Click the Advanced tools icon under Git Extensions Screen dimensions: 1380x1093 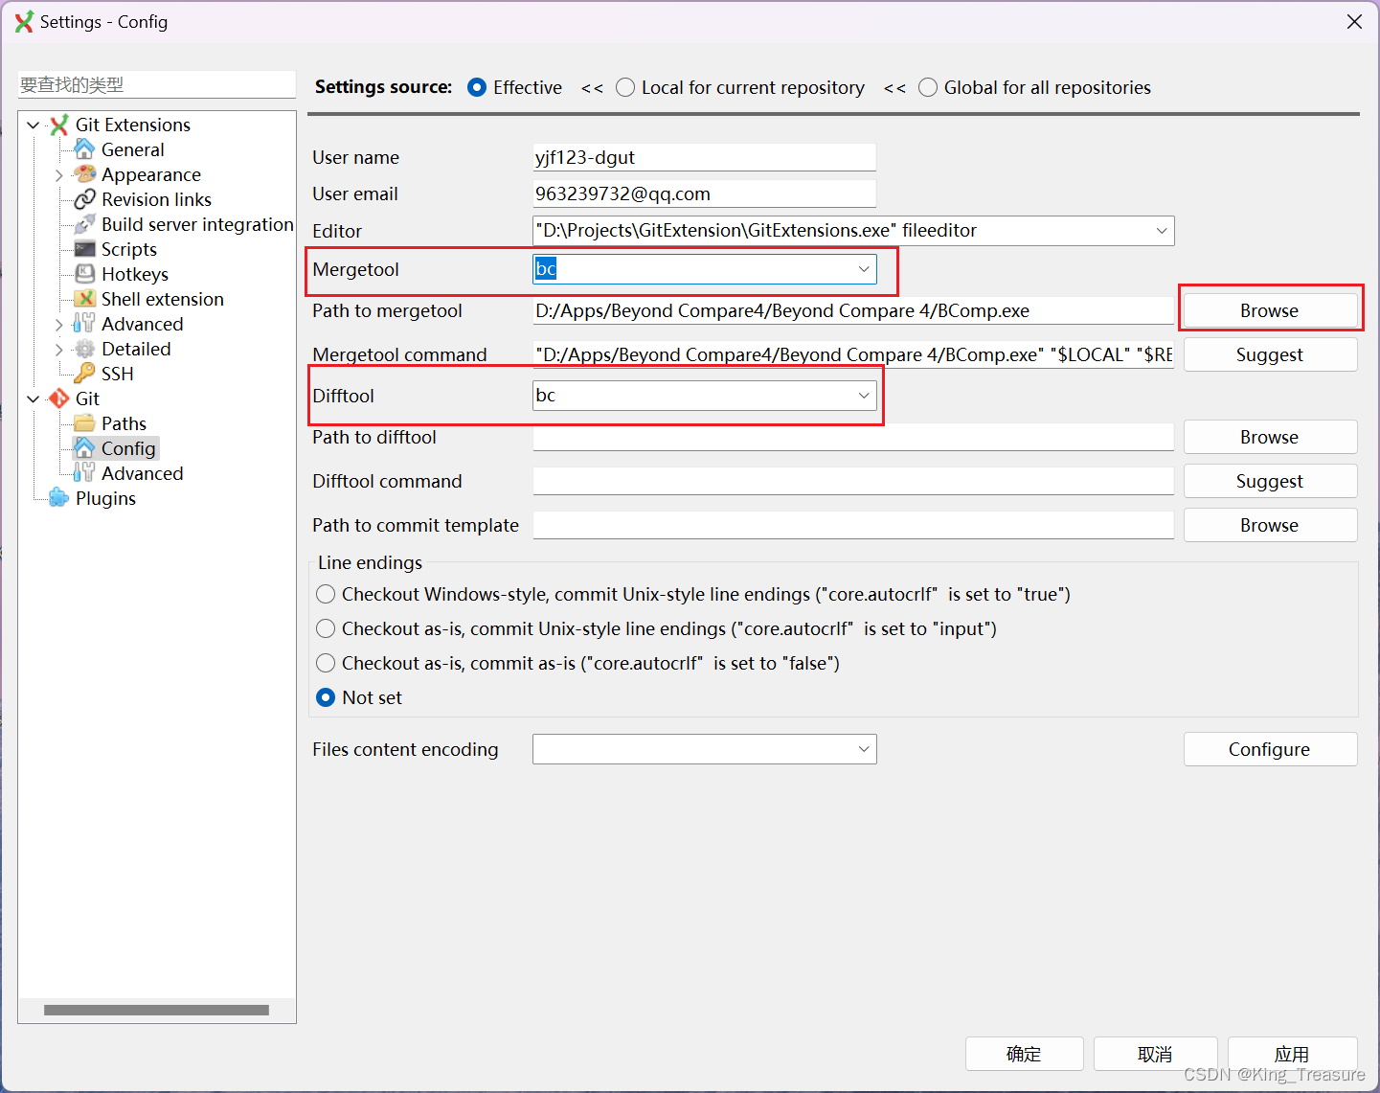tap(84, 324)
